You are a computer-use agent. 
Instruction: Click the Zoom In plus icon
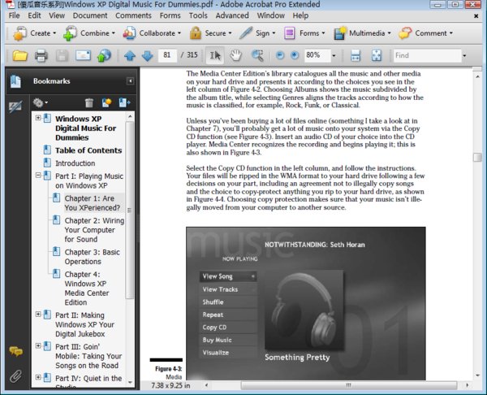[x=295, y=55]
